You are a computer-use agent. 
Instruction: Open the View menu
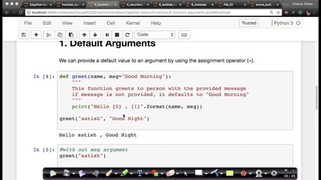coord(67,23)
